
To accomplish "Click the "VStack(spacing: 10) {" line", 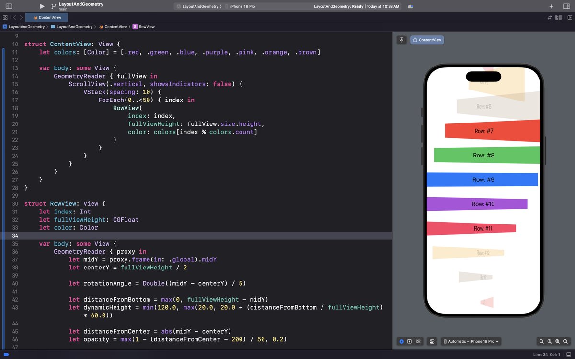I will (x=123, y=92).
